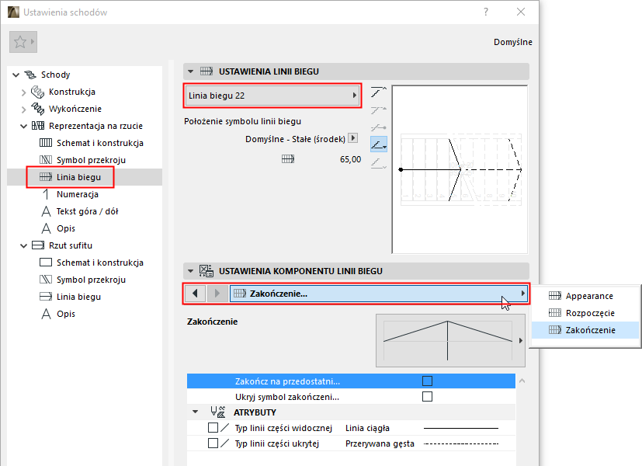642x466 pixels.
Task: Open the Zakończenie symbol shape picker
Action: pos(450,341)
